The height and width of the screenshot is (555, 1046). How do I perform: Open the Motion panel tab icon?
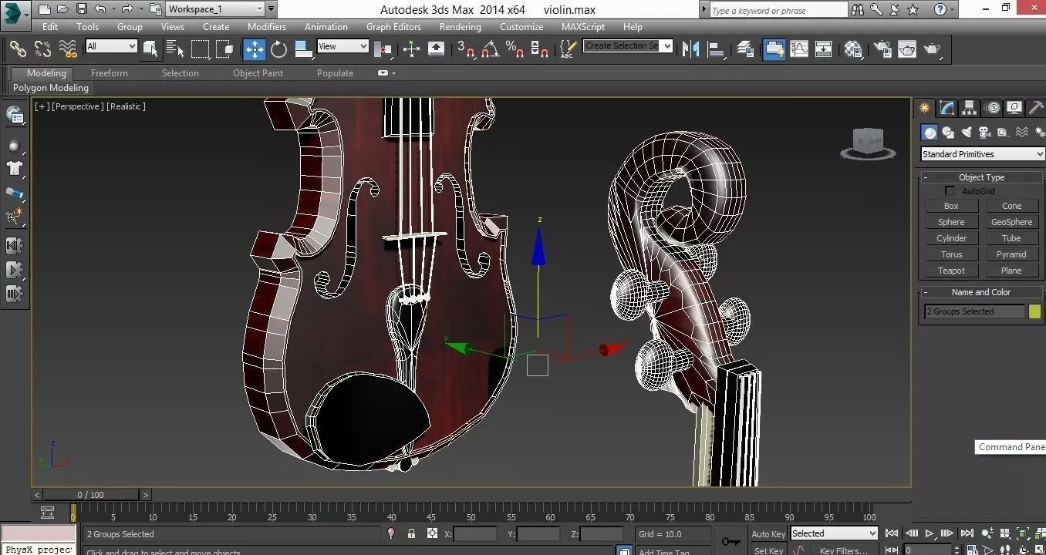(x=993, y=108)
